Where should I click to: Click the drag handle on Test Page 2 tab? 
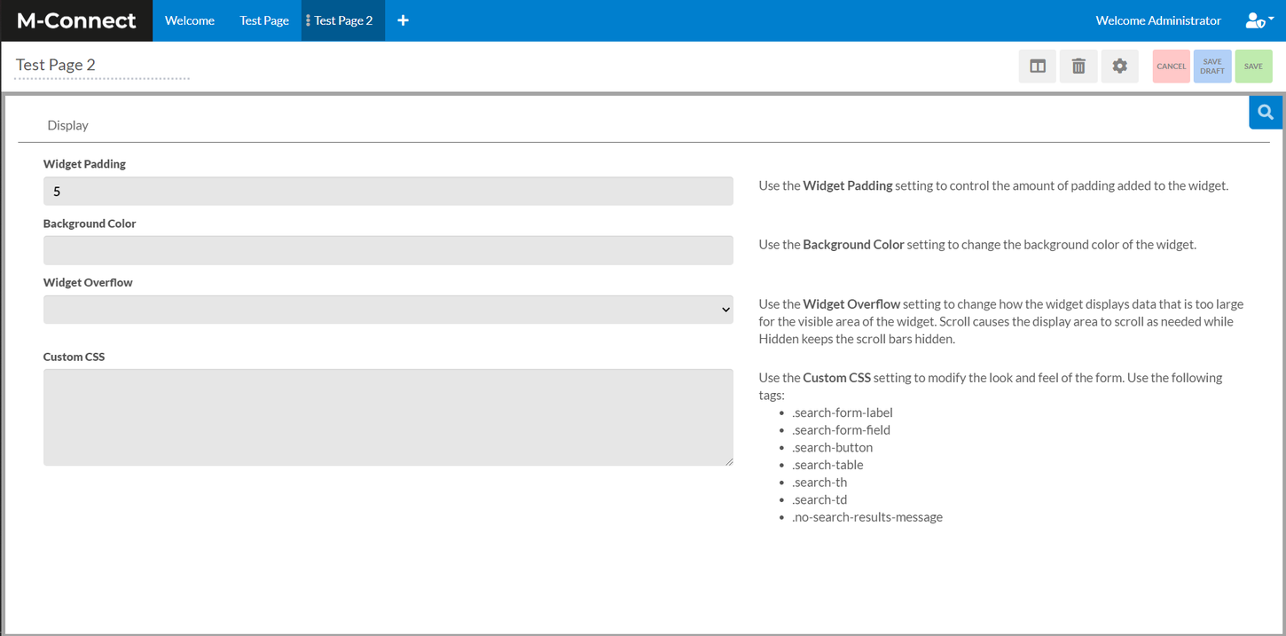pyautogui.click(x=306, y=20)
